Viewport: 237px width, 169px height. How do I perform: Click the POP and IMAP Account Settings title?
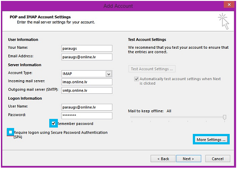click(40, 17)
